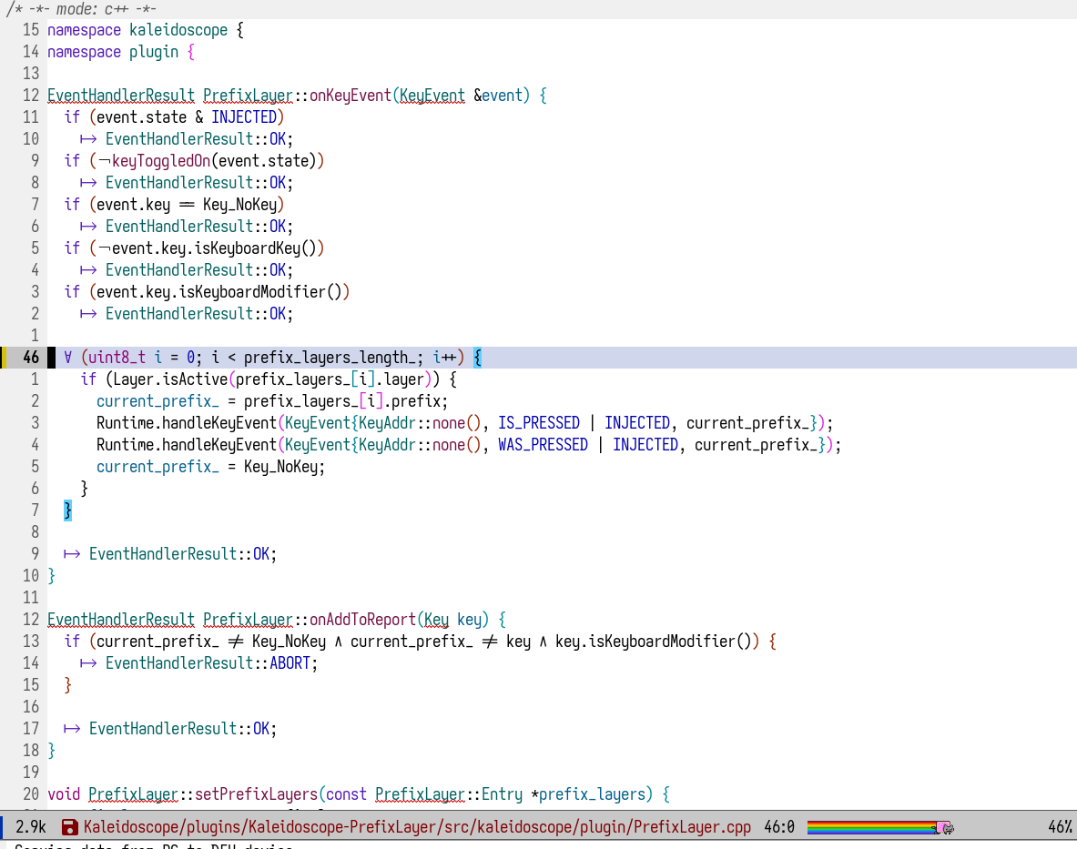Click the 46:0 line-column indicator

click(x=779, y=828)
